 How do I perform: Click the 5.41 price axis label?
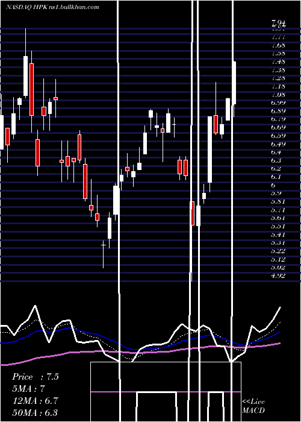click(x=278, y=235)
